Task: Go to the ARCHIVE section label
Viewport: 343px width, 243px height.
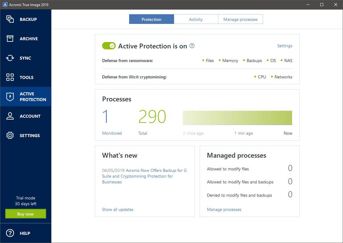Action: point(29,39)
